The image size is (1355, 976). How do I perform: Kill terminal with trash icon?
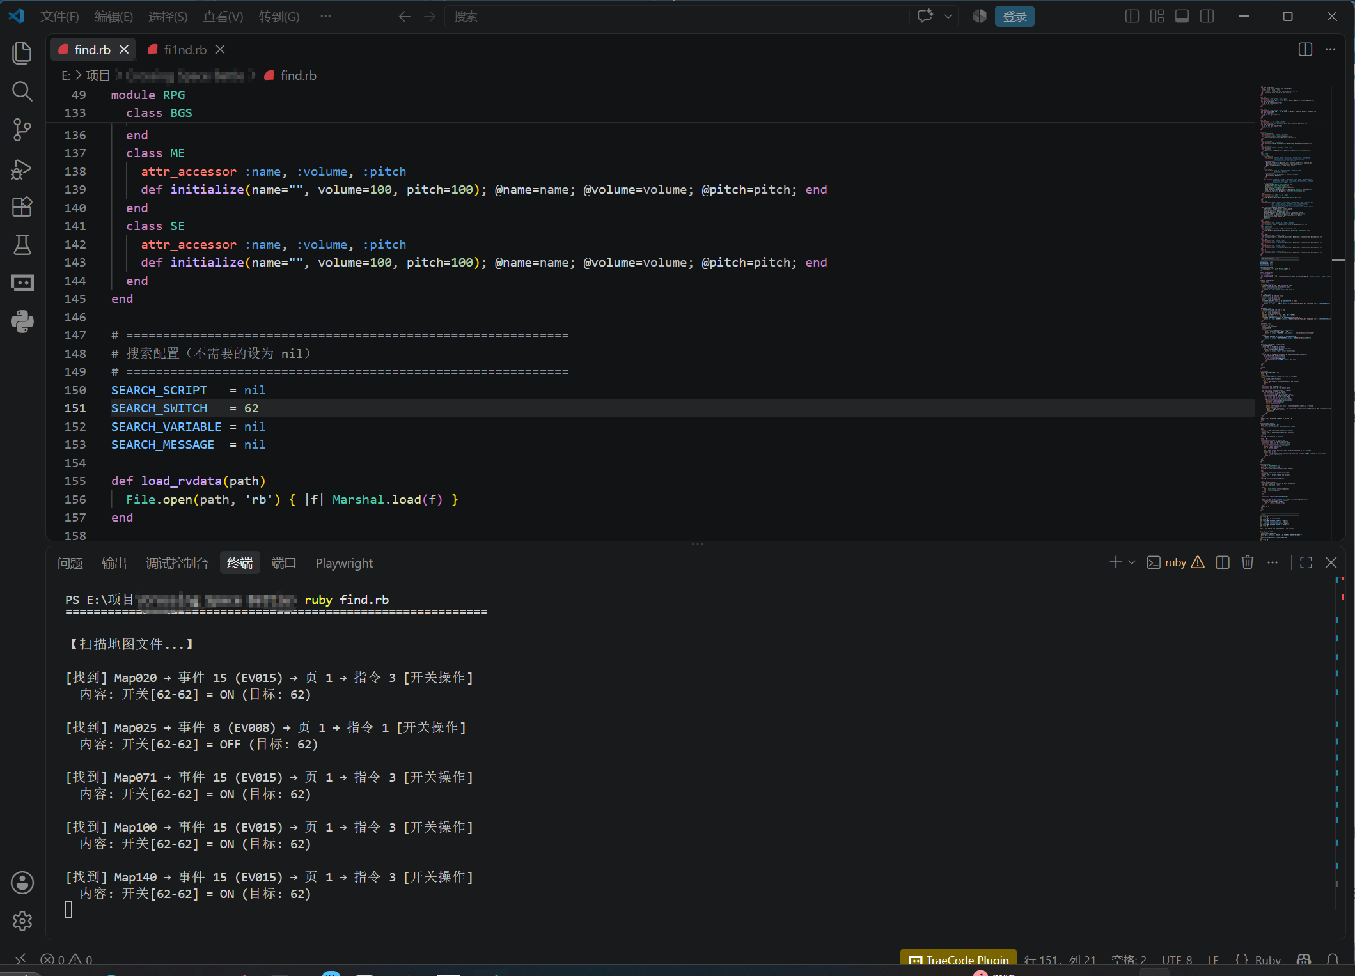coord(1248,562)
